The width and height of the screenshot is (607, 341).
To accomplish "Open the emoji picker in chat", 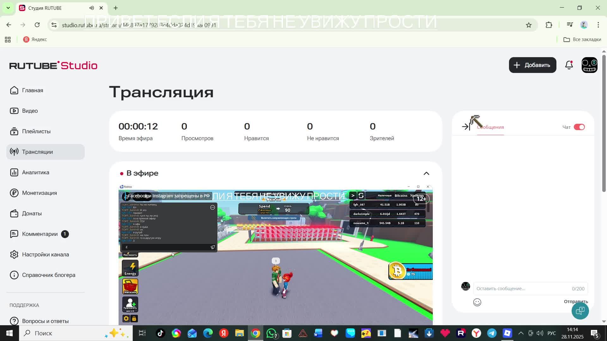I will (x=477, y=302).
